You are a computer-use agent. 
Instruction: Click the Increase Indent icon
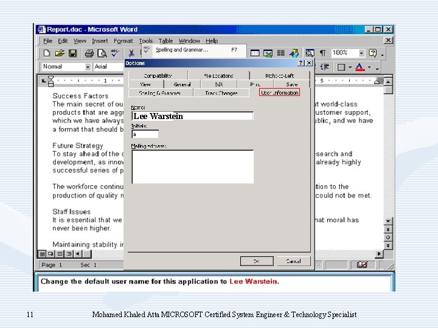(x=325, y=67)
